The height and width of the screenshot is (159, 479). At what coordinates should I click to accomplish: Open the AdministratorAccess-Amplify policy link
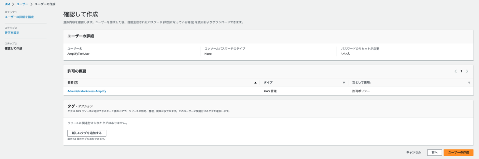point(87,91)
